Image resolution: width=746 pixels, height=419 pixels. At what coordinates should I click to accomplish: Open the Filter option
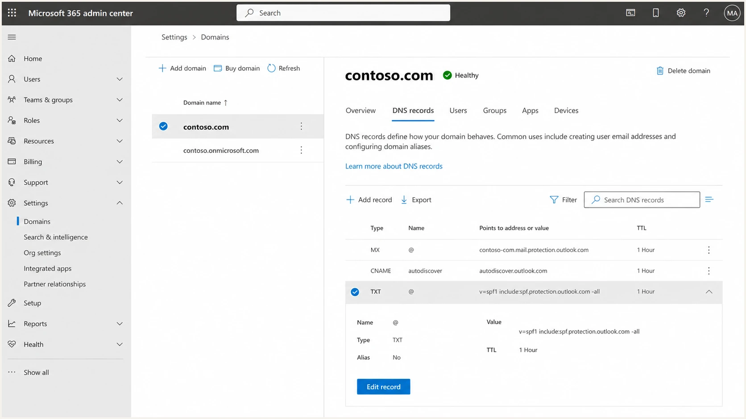pos(563,199)
